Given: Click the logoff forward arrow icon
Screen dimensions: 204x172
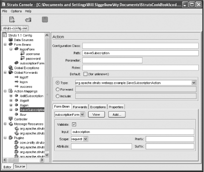Looking at the screenshot, I should click(17, 77).
